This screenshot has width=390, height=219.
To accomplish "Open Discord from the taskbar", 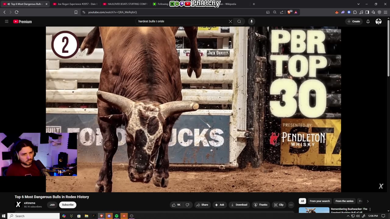I will coord(109,216).
